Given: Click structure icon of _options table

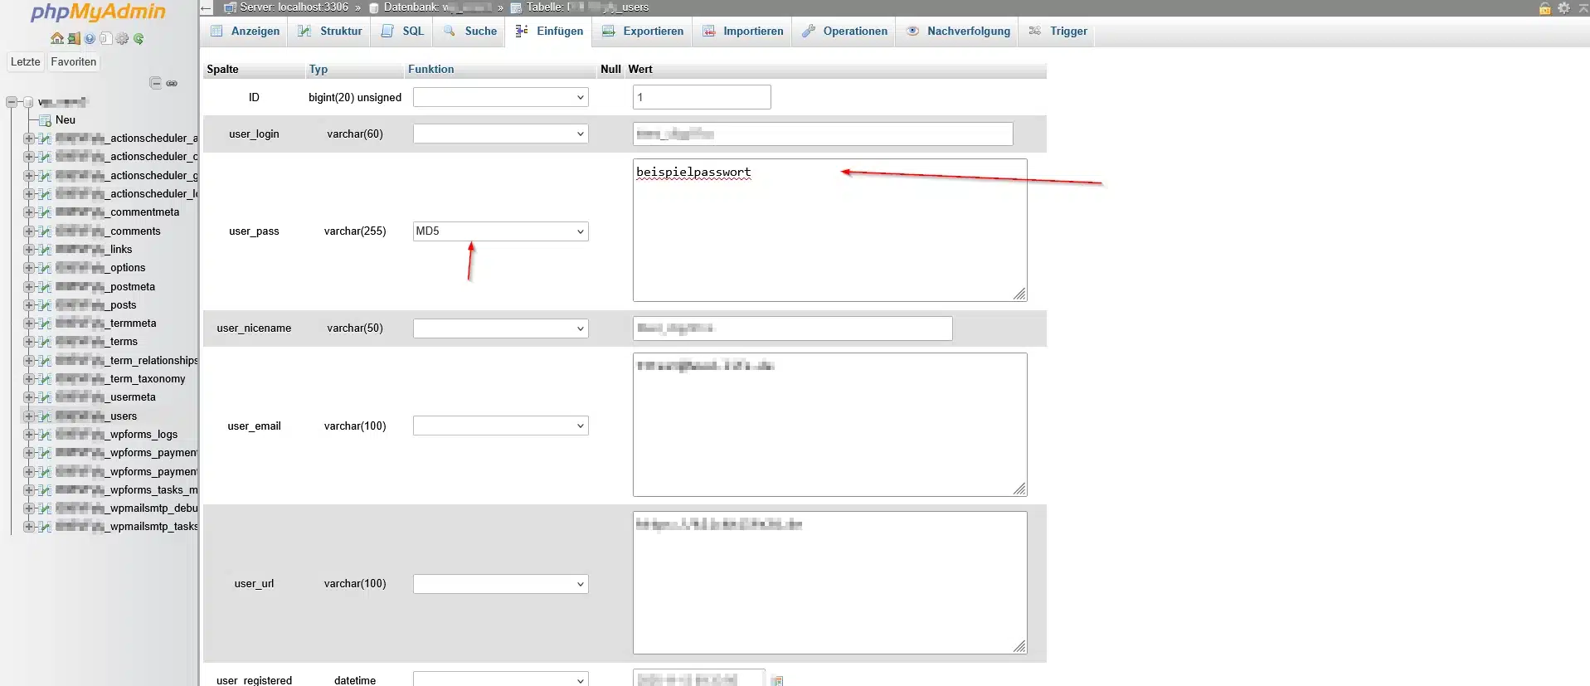Looking at the screenshot, I should [x=45, y=268].
